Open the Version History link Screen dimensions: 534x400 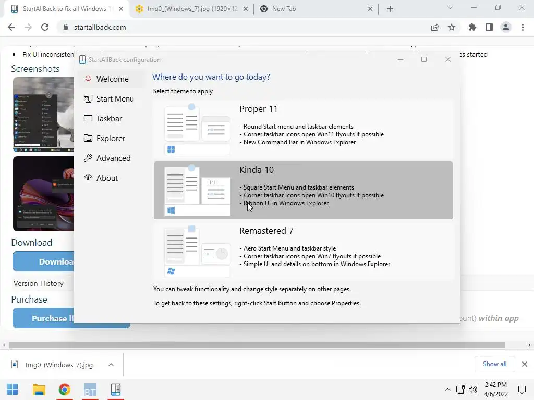point(39,283)
